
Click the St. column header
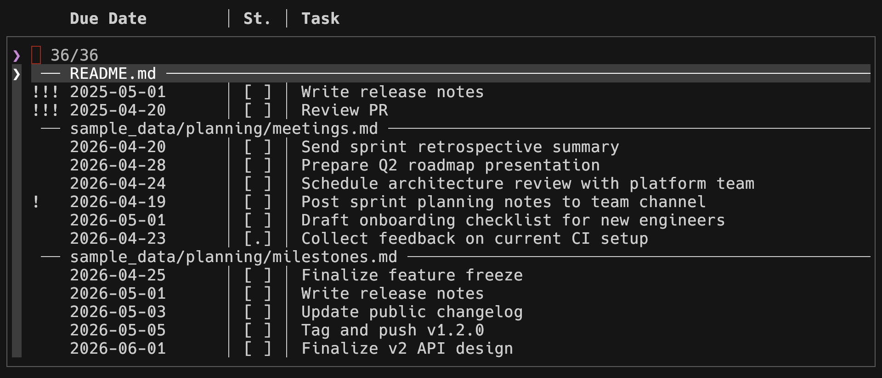click(x=257, y=19)
